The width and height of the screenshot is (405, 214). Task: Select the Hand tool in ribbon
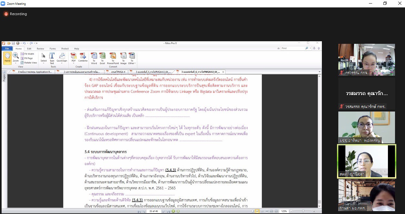7,58
